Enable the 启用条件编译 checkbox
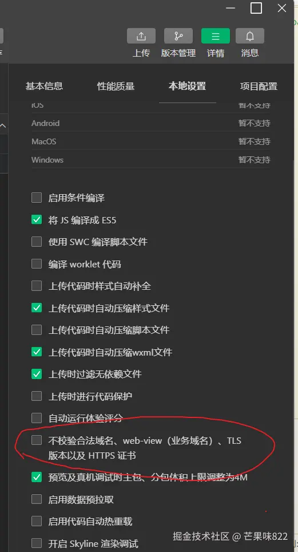Viewport: 298px width, 552px height. click(37, 198)
